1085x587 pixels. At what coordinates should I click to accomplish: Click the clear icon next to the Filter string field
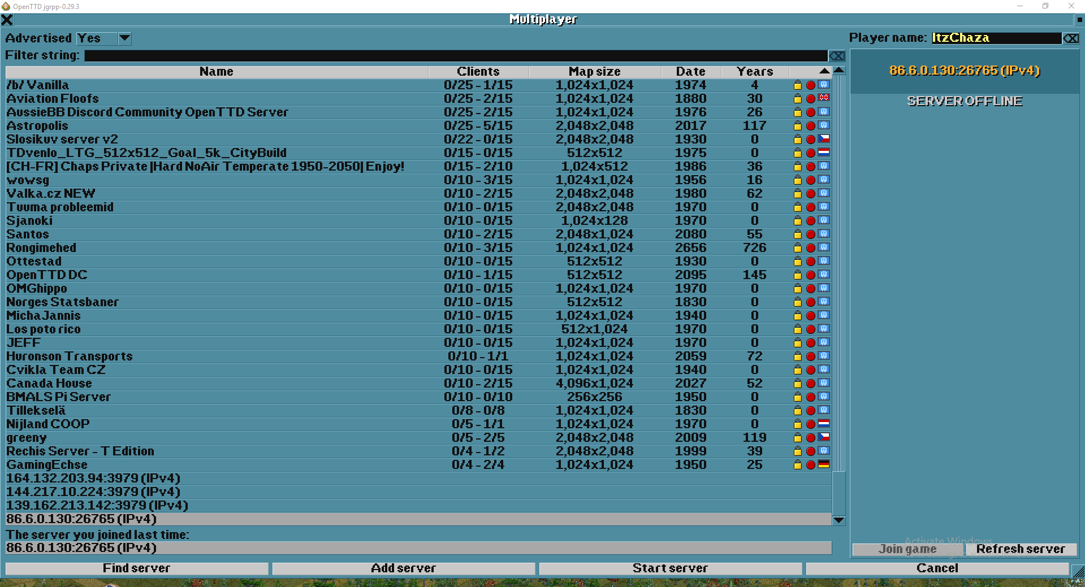pyautogui.click(x=837, y=56)
